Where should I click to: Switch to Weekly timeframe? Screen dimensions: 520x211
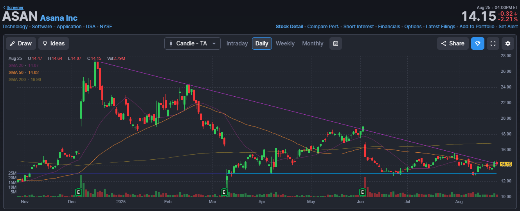tap(285, 43)
